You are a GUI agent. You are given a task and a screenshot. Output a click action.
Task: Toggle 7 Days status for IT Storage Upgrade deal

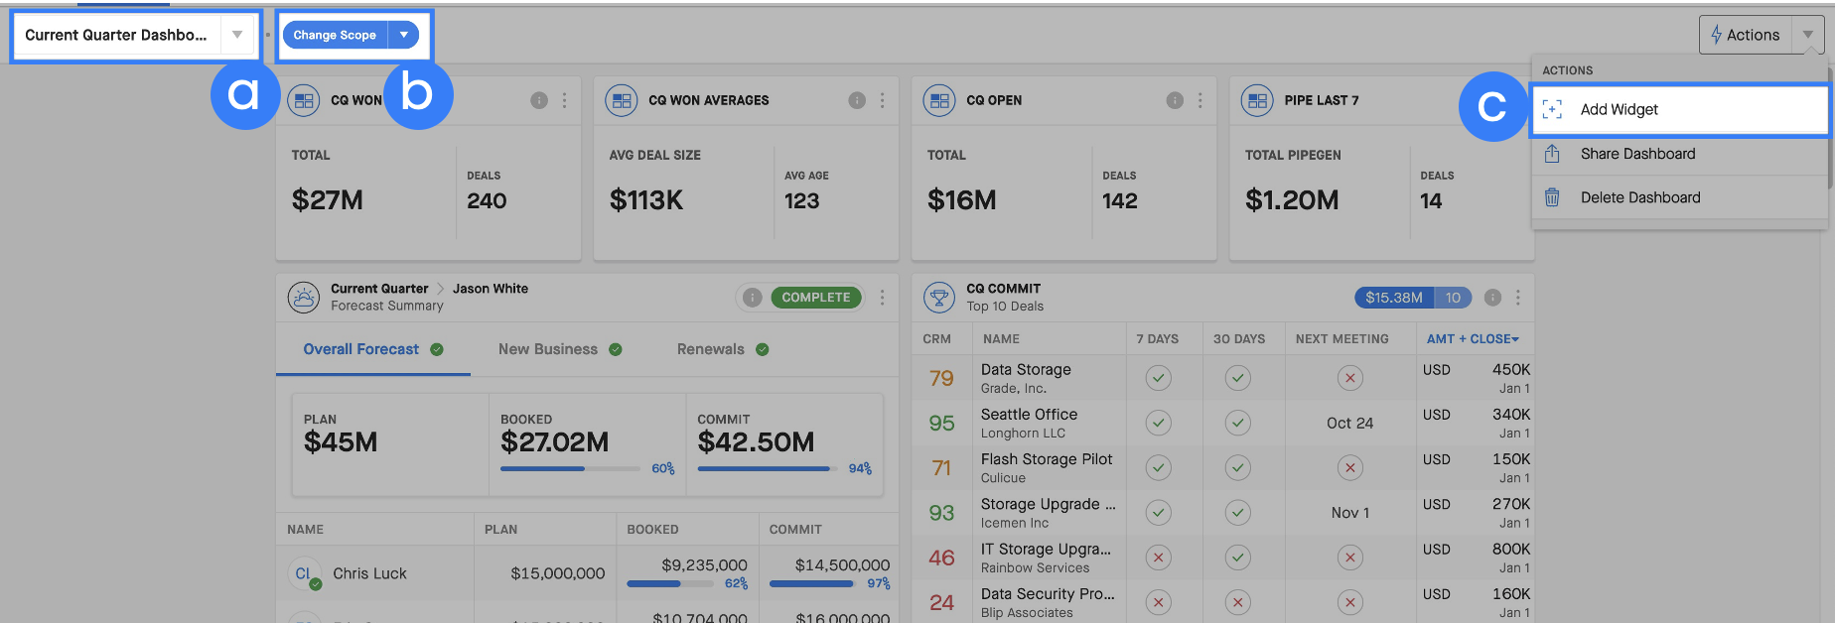(1158, 558)
